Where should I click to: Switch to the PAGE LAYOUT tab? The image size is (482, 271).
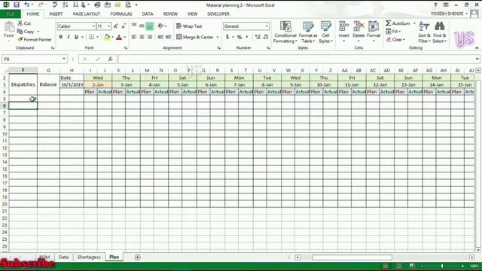click(87, 14)
